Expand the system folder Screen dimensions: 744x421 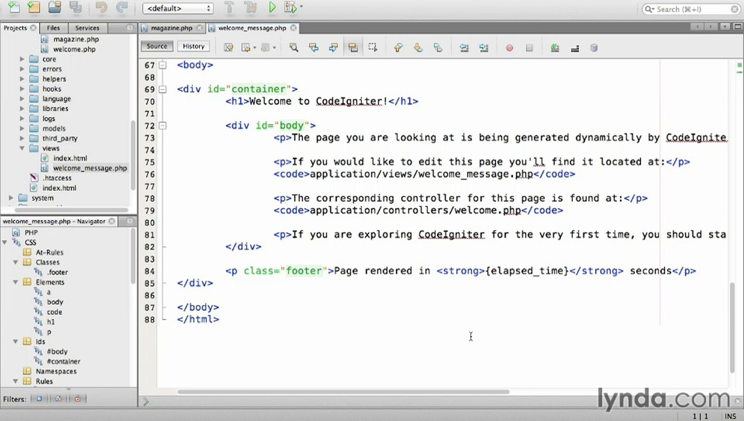11,198
